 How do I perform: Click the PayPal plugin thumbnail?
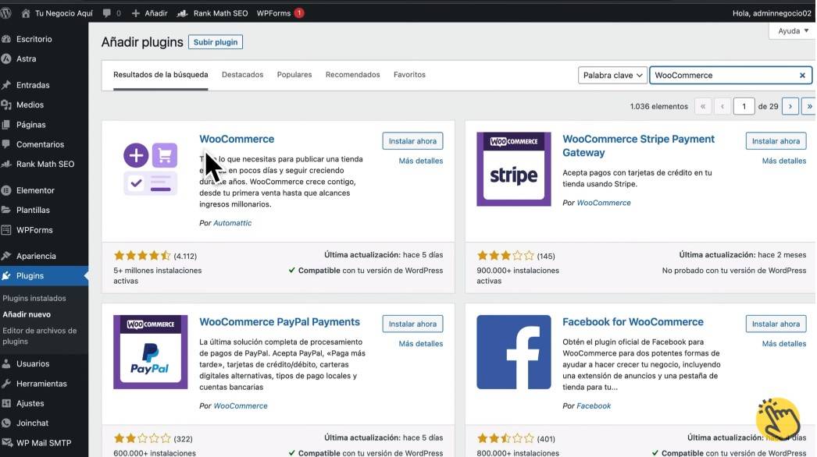pyautogui.click(x=151, y=352)
